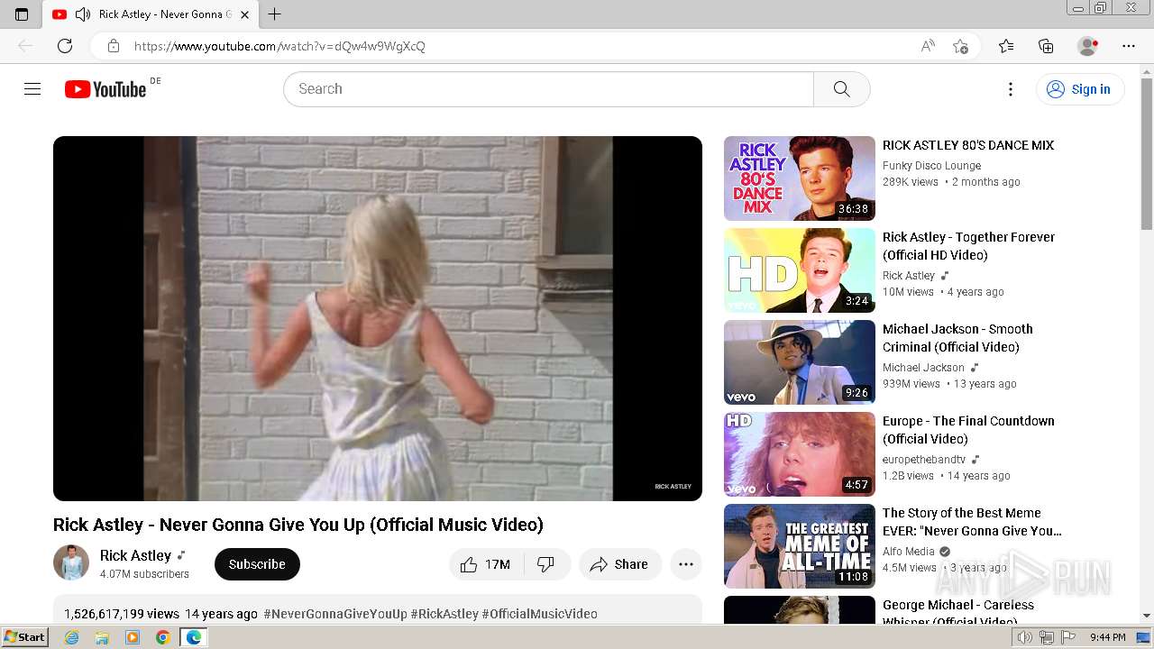Open tab actions menu icon
The image size is (1154, 649).
[x=22, y=14]
